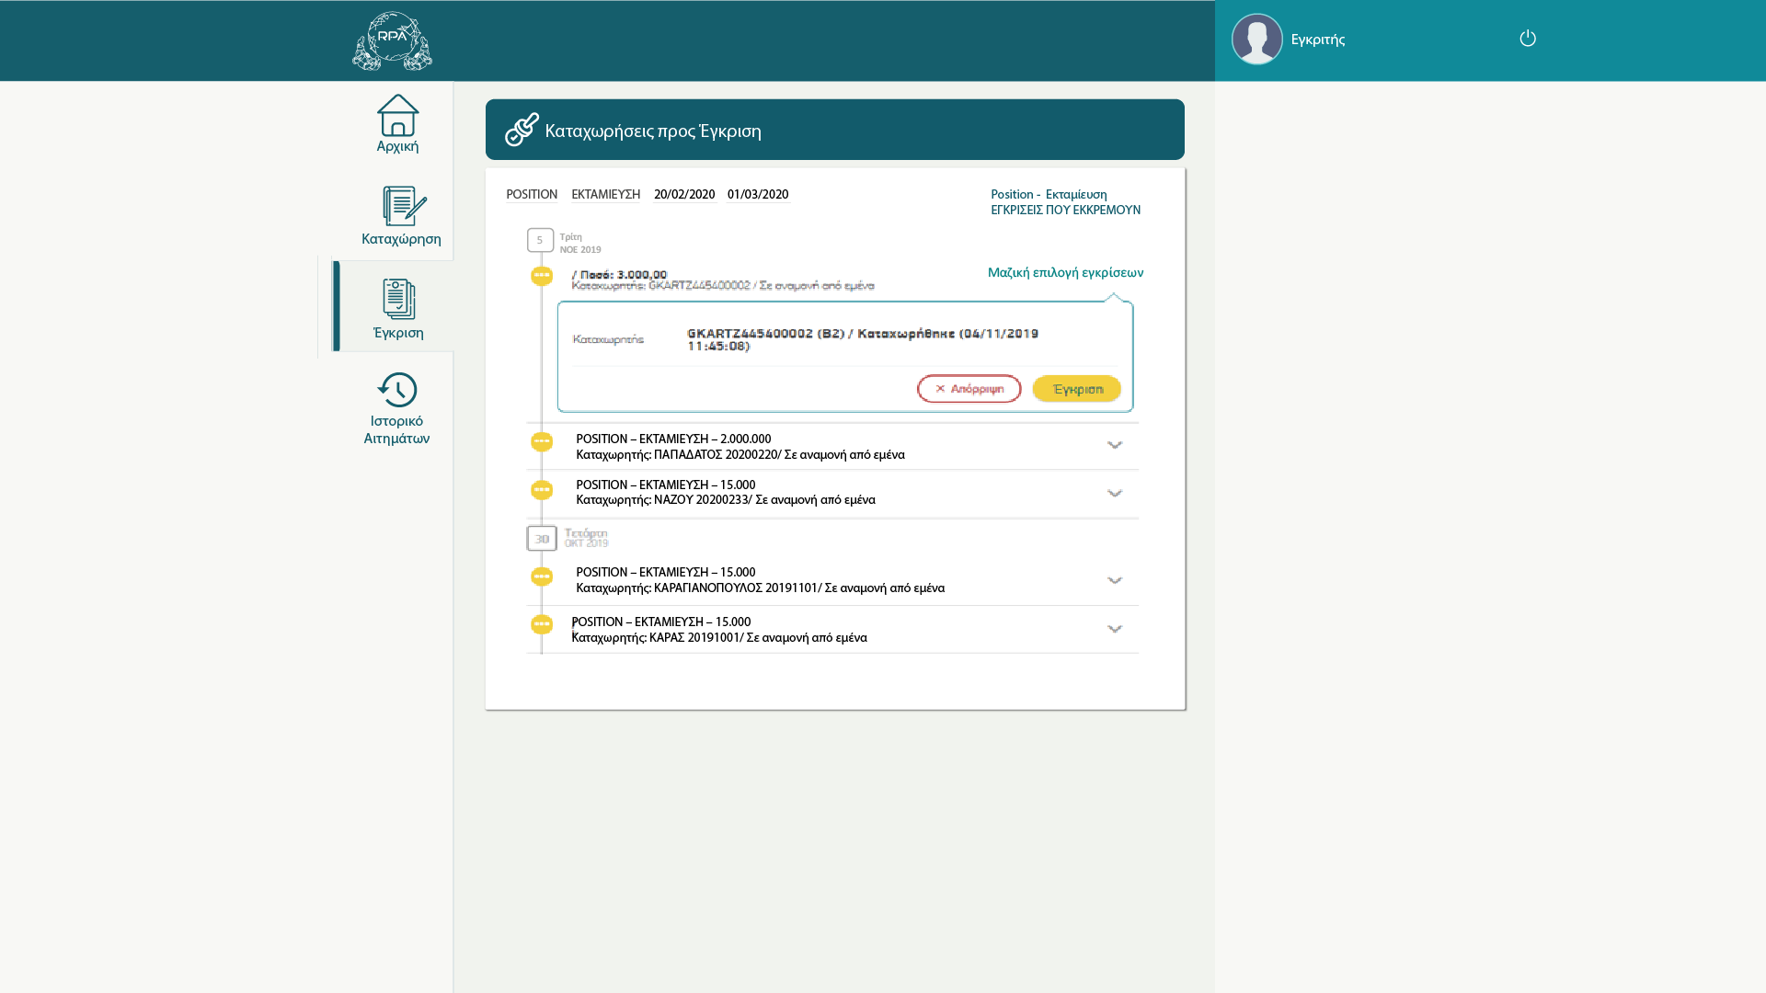The width and height of the screenshot is (1766, 993).
Task: Click the day 30 timeline marker
Action: [542, 539]
